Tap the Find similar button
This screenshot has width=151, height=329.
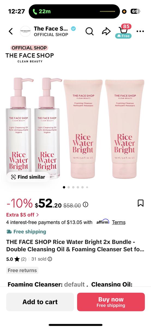point(28,177)
